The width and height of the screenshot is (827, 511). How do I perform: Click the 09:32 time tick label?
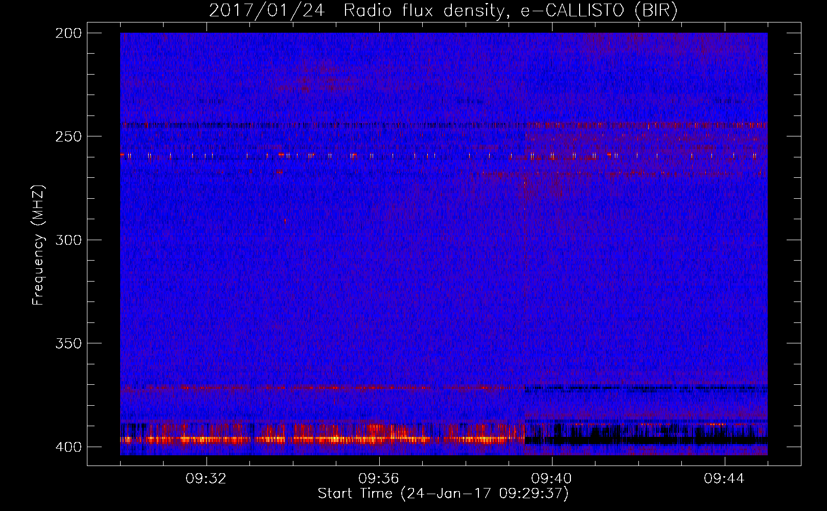[206, 479]
